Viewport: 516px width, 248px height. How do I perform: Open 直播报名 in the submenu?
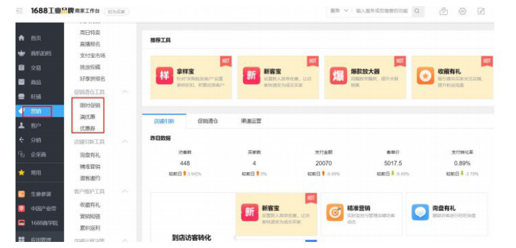[90, 44]
